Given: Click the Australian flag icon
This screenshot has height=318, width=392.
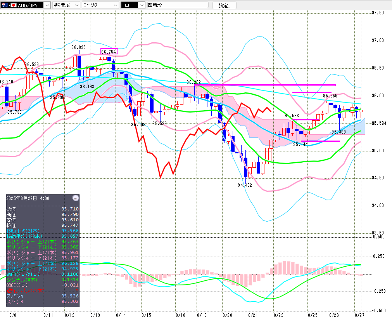Looking at the screenshot, I should tap(5, 5).
